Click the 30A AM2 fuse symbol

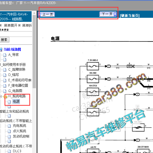93,79
